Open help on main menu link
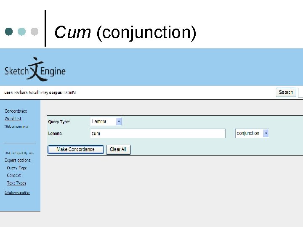 [x=16, y=127]
